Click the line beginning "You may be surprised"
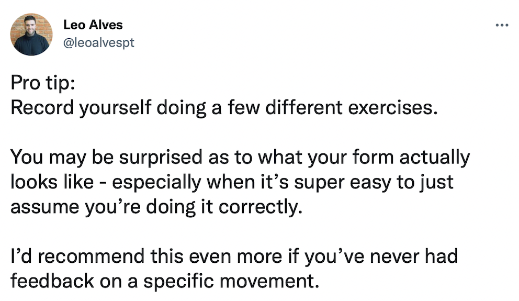 (240, 157)
